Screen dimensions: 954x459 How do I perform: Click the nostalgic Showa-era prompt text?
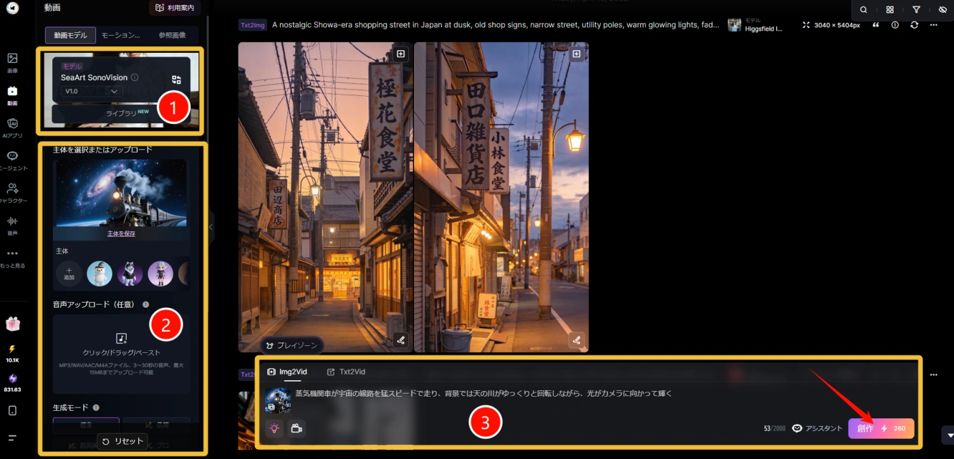point(495,25)
